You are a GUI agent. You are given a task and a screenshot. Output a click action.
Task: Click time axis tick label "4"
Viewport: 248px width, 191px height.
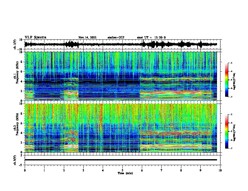point(103,170)
